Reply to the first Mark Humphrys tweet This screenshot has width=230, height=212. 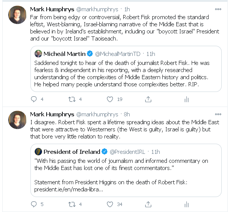(34, 99)
